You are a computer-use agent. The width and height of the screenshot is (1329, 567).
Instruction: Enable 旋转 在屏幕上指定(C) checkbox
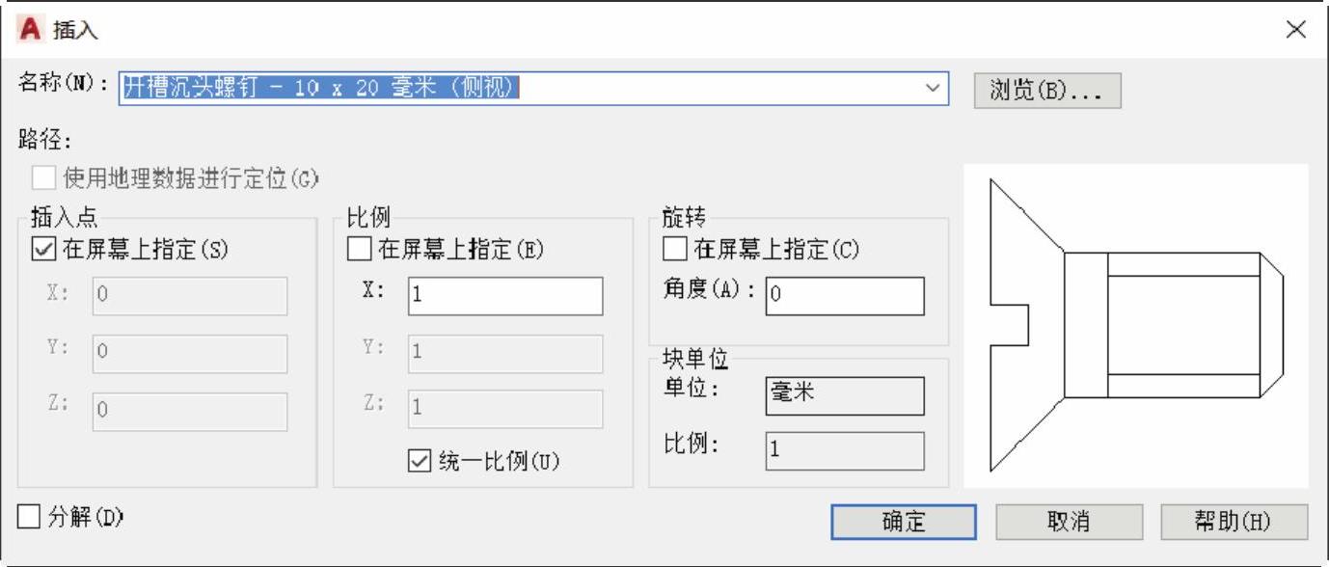675,250
